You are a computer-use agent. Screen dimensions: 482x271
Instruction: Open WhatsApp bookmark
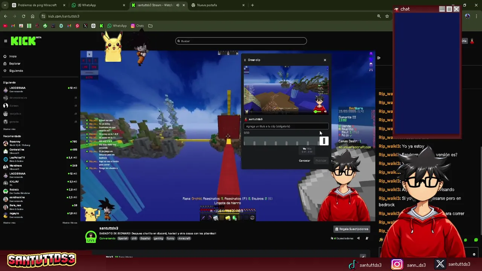coord(117,26)
